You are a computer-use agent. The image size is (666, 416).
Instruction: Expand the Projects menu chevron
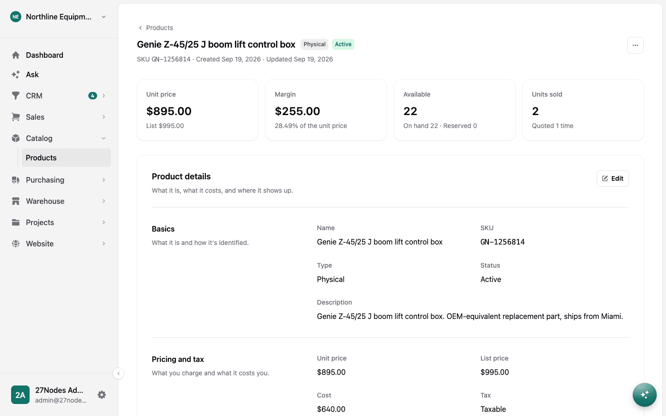click(x=104, y=222)
